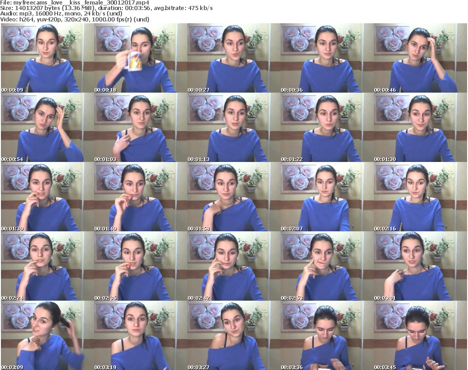Select the thumbnail stamped 00:03:01
The width and height of the screenshot is (468, 370).
(x=420, y=266)
